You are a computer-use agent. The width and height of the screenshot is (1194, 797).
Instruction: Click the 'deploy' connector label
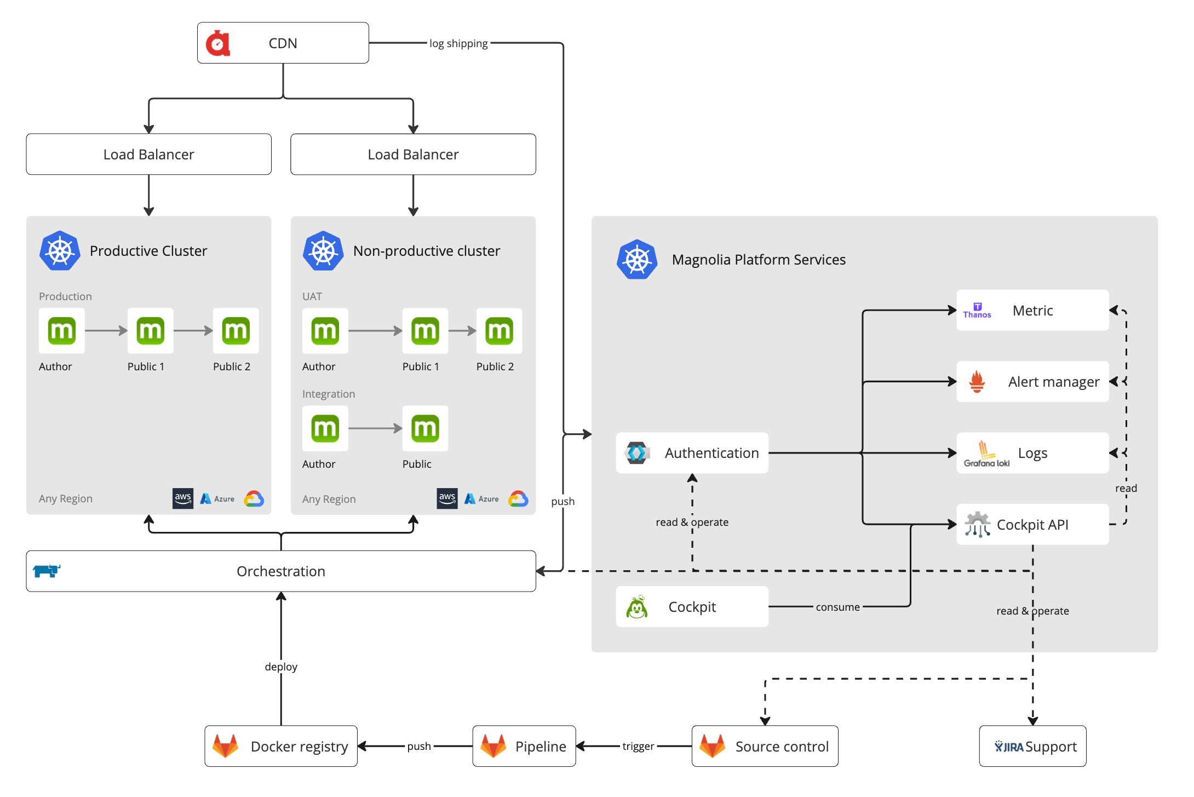(x=281, y=667)
